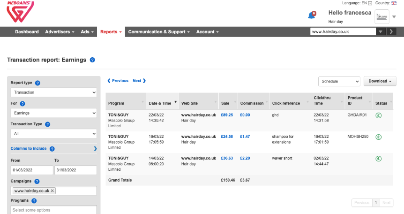Click the profile upload avatar
Image resolution: width=404 pixels, height=214 pixels.
(382, 17)
